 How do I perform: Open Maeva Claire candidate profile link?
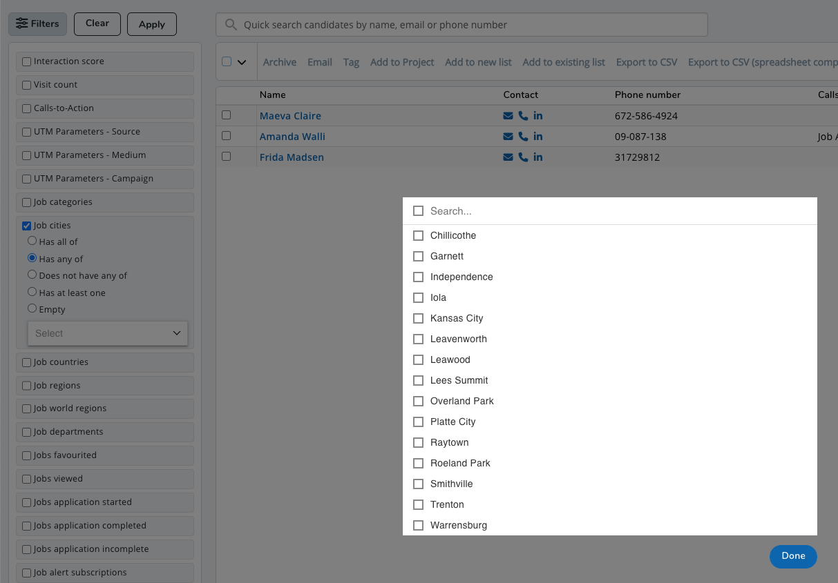(290, 116)
